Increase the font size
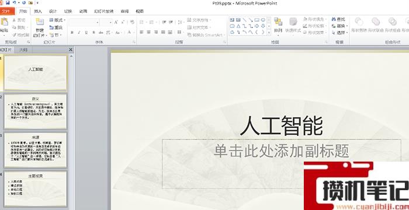Viewport: 409px width, 210px height. tap(116, 22)
